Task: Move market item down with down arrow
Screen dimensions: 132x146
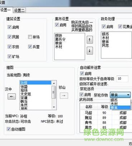Action: pos(90,51)
